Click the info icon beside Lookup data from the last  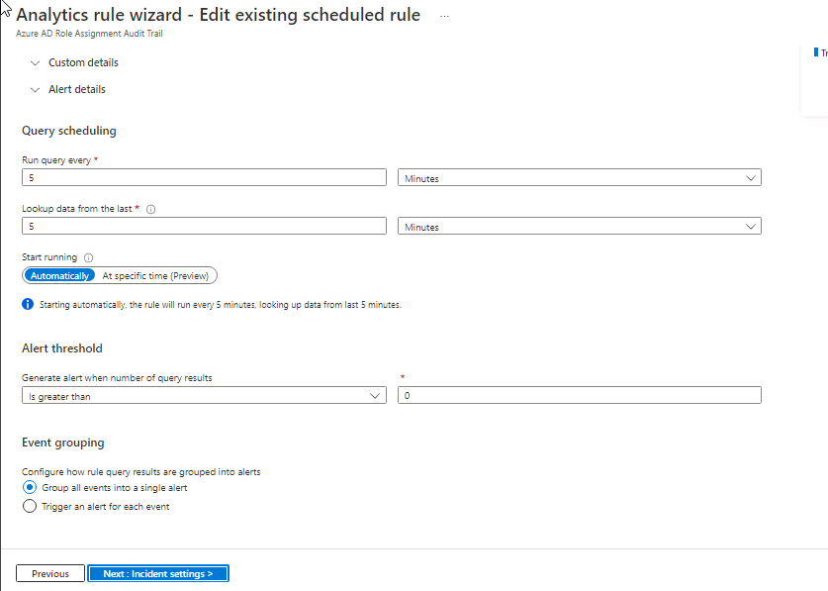click(150, 209)
